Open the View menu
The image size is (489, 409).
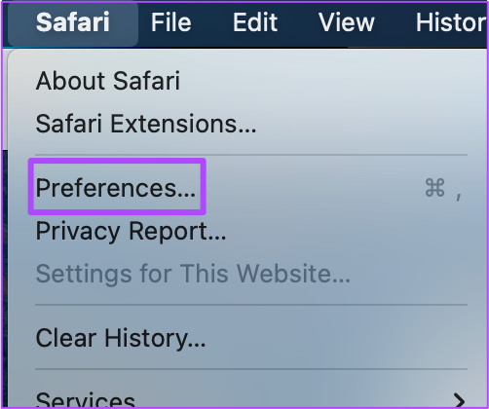[347, 22]
